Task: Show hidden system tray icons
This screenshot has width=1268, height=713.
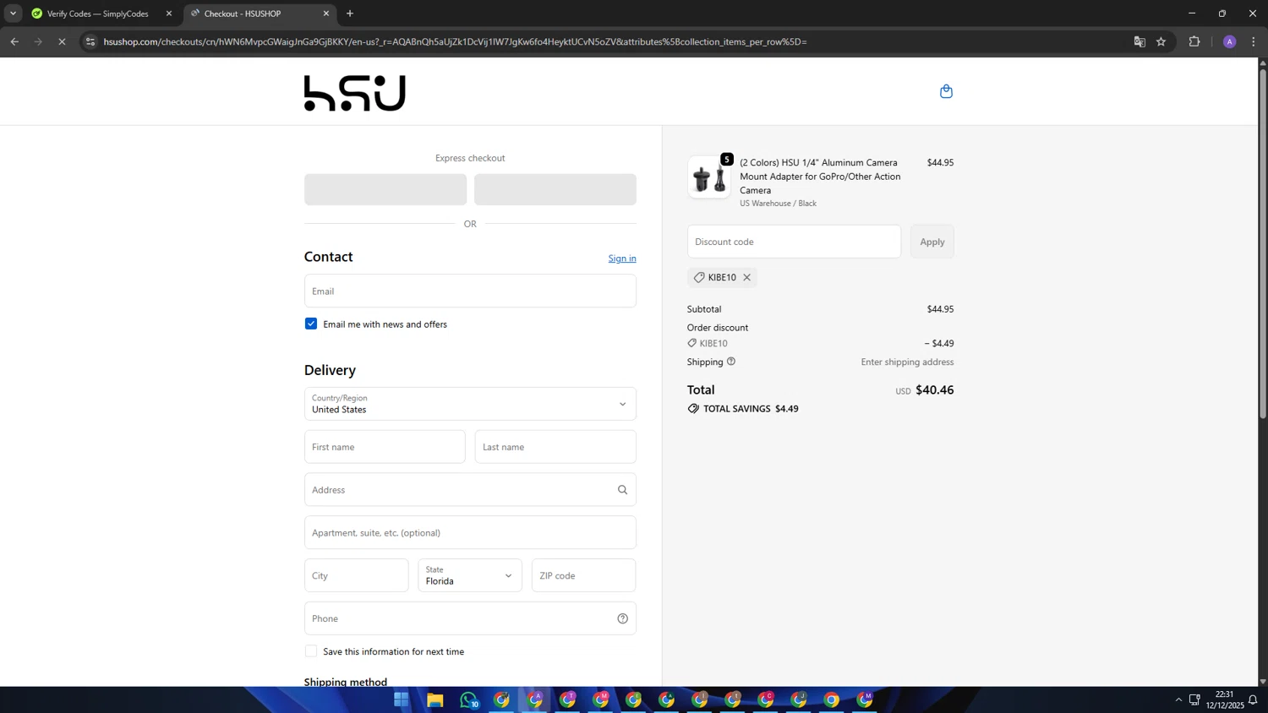Action: pyautogui.click(x=1178, y=699)
